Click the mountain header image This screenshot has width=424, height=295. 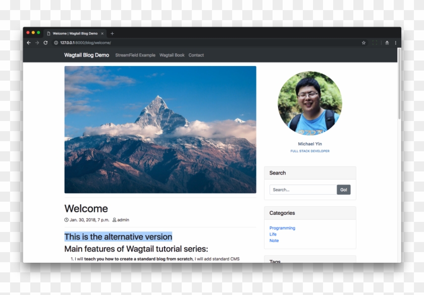coord(160,130)
